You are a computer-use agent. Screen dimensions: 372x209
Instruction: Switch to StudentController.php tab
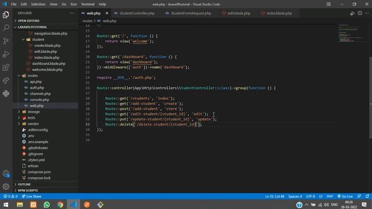coord(137,13)
